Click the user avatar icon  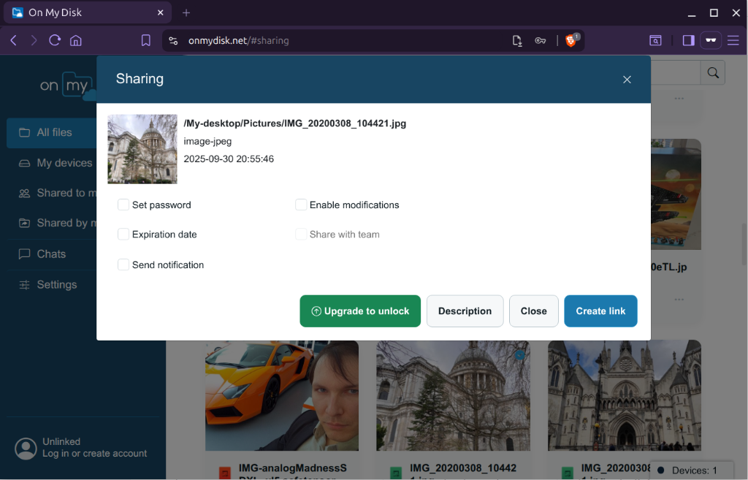pos(26,449)
